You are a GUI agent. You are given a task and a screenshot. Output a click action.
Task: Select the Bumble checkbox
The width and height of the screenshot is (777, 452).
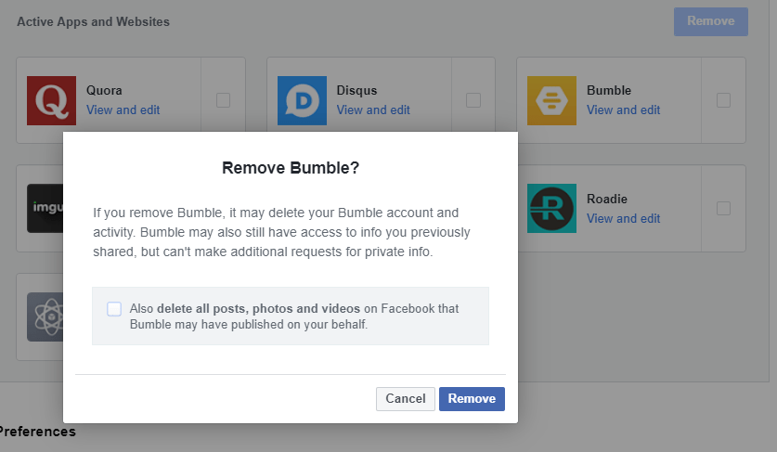(723, 100)
